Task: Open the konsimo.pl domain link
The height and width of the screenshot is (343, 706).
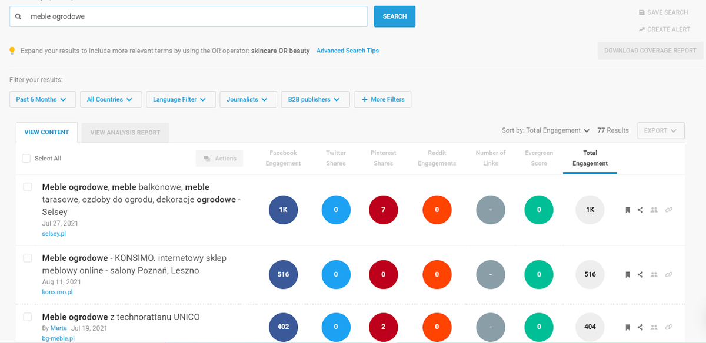Action: (57, 292)
